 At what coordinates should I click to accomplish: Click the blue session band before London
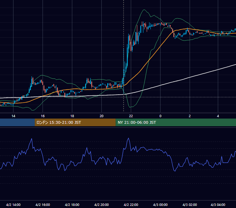17,122
